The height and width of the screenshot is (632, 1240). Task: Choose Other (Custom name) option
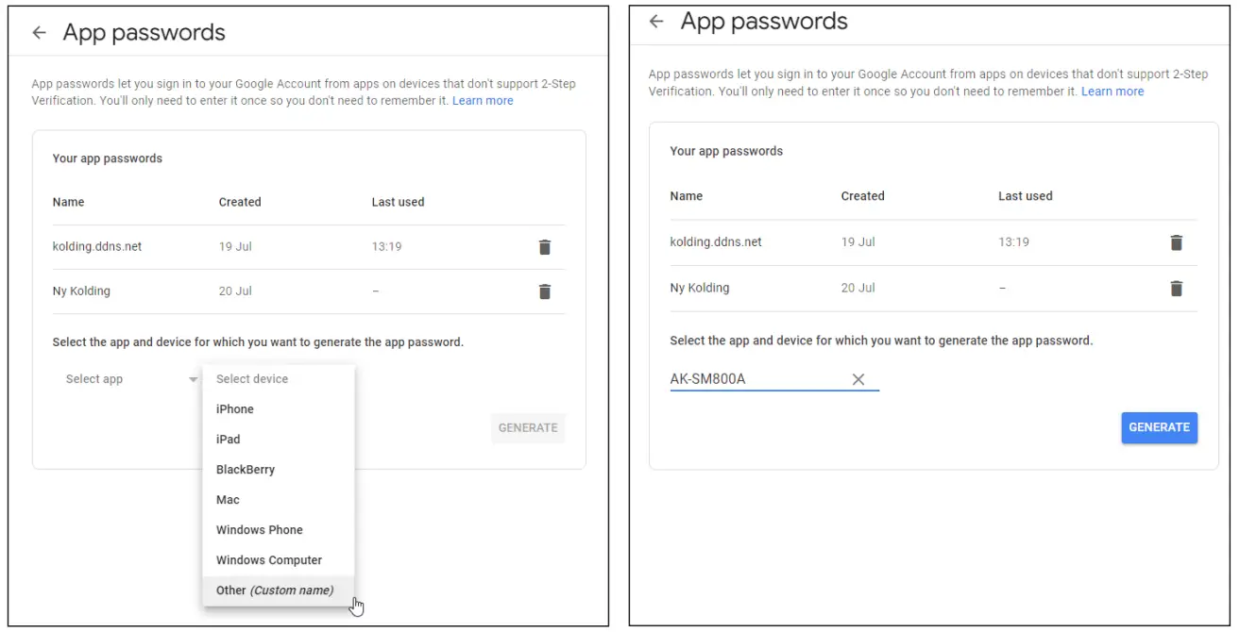(x=274, y=590)
